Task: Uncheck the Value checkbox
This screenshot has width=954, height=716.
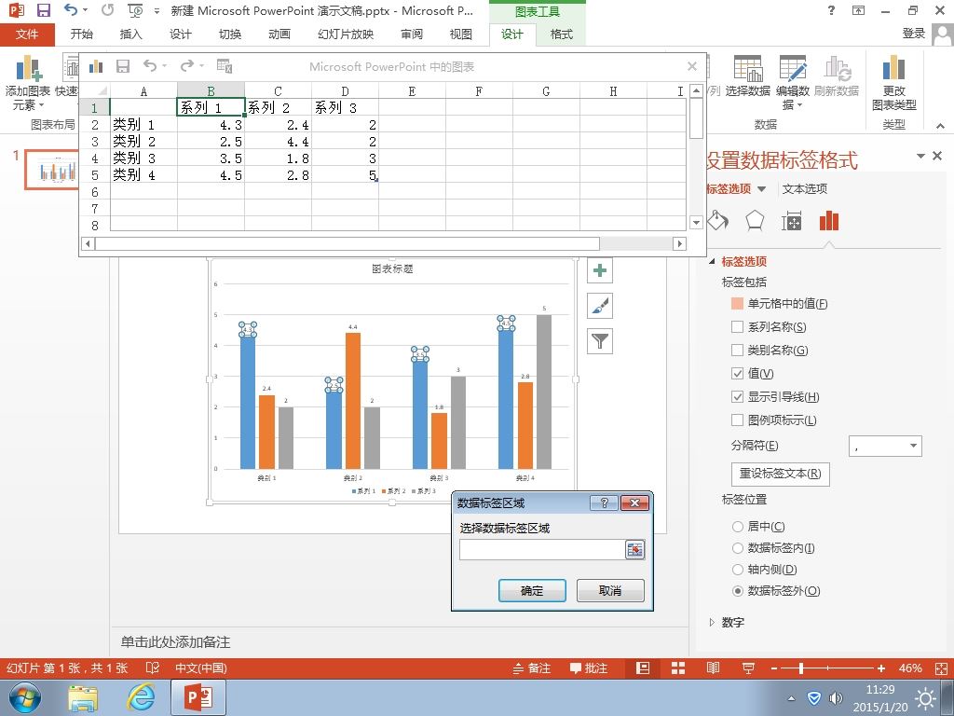Action: click(738, 373)
